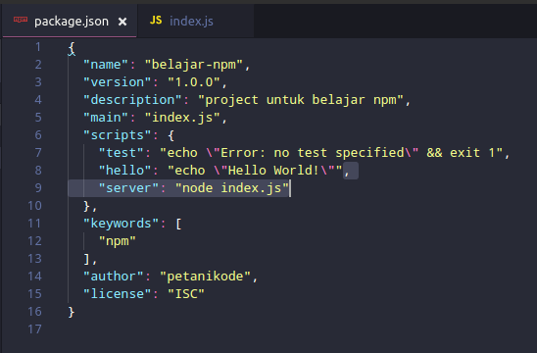This screenshot has height=353, width=537.
Task: Click the "hello" script key
Action: [124, 171]
